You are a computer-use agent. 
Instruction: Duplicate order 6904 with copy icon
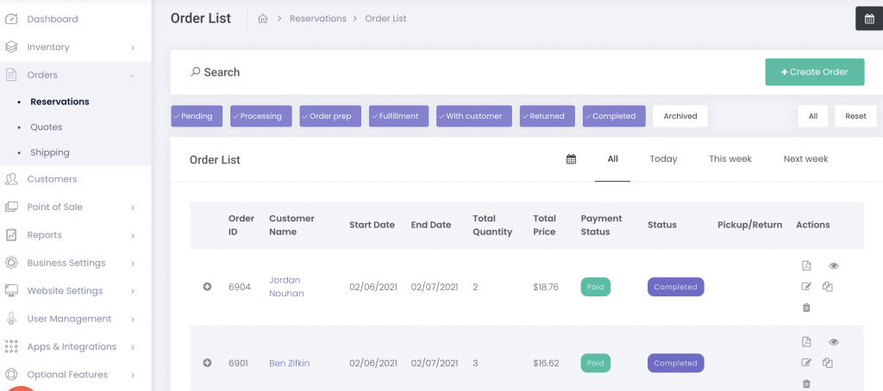[828, 287]
